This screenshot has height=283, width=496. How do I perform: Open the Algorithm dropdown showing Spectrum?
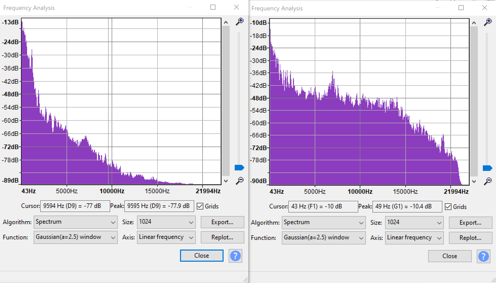75,222
